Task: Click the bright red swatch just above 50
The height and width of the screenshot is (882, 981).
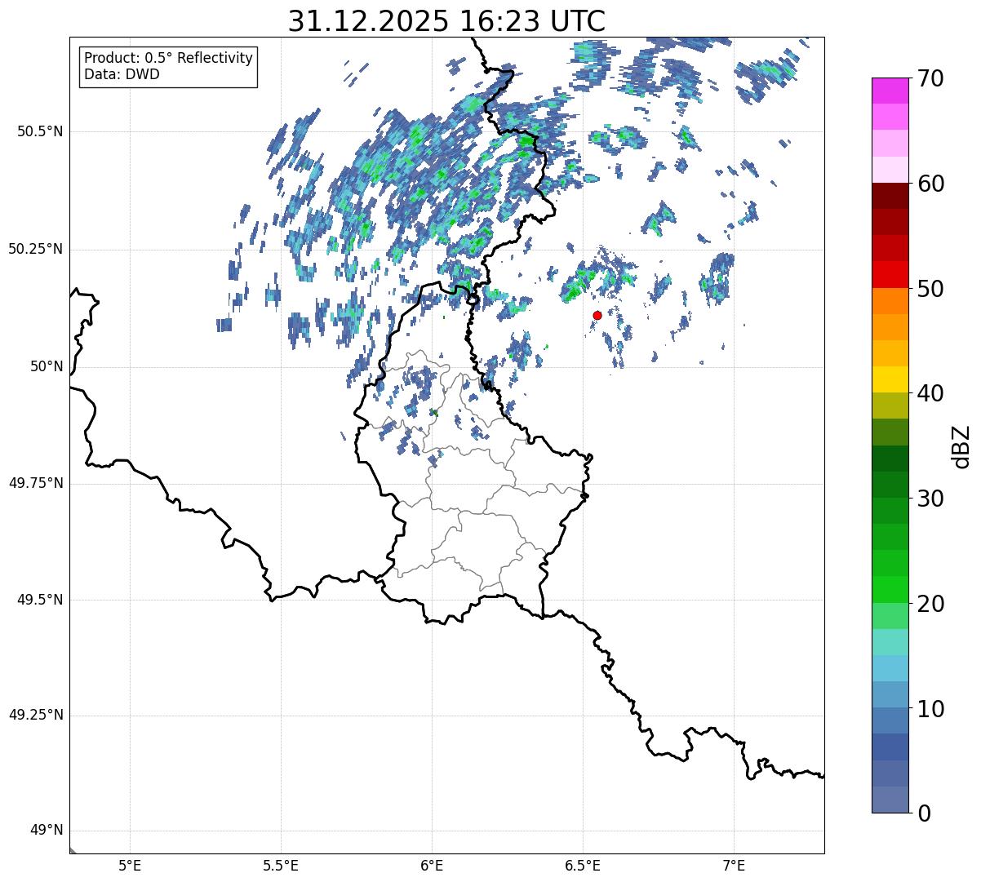Action: coord(890,275)
